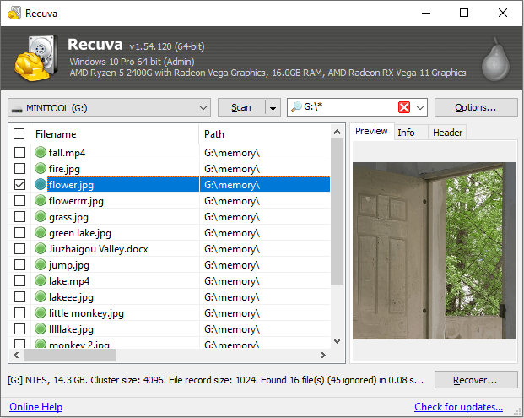Check the box for Jiuzhaigou Valley.docx
This screenshot has height=418, width=524.
19,249
